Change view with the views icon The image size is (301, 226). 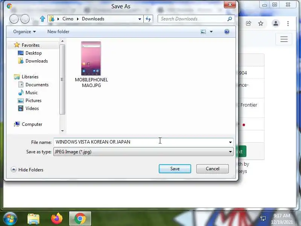(203, 32)
